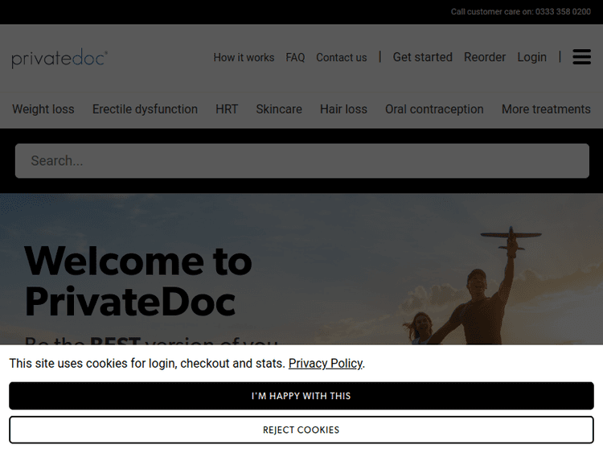Click the Reject Cookies button
Image resolution: width=603 pixels, height=453 pixels.
pyautogui.click(x=301, y=430)
